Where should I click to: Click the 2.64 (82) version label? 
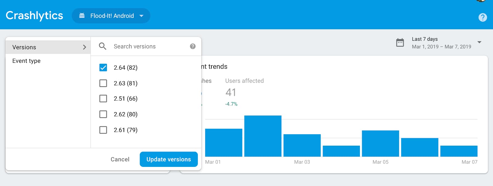pos(125,67)
